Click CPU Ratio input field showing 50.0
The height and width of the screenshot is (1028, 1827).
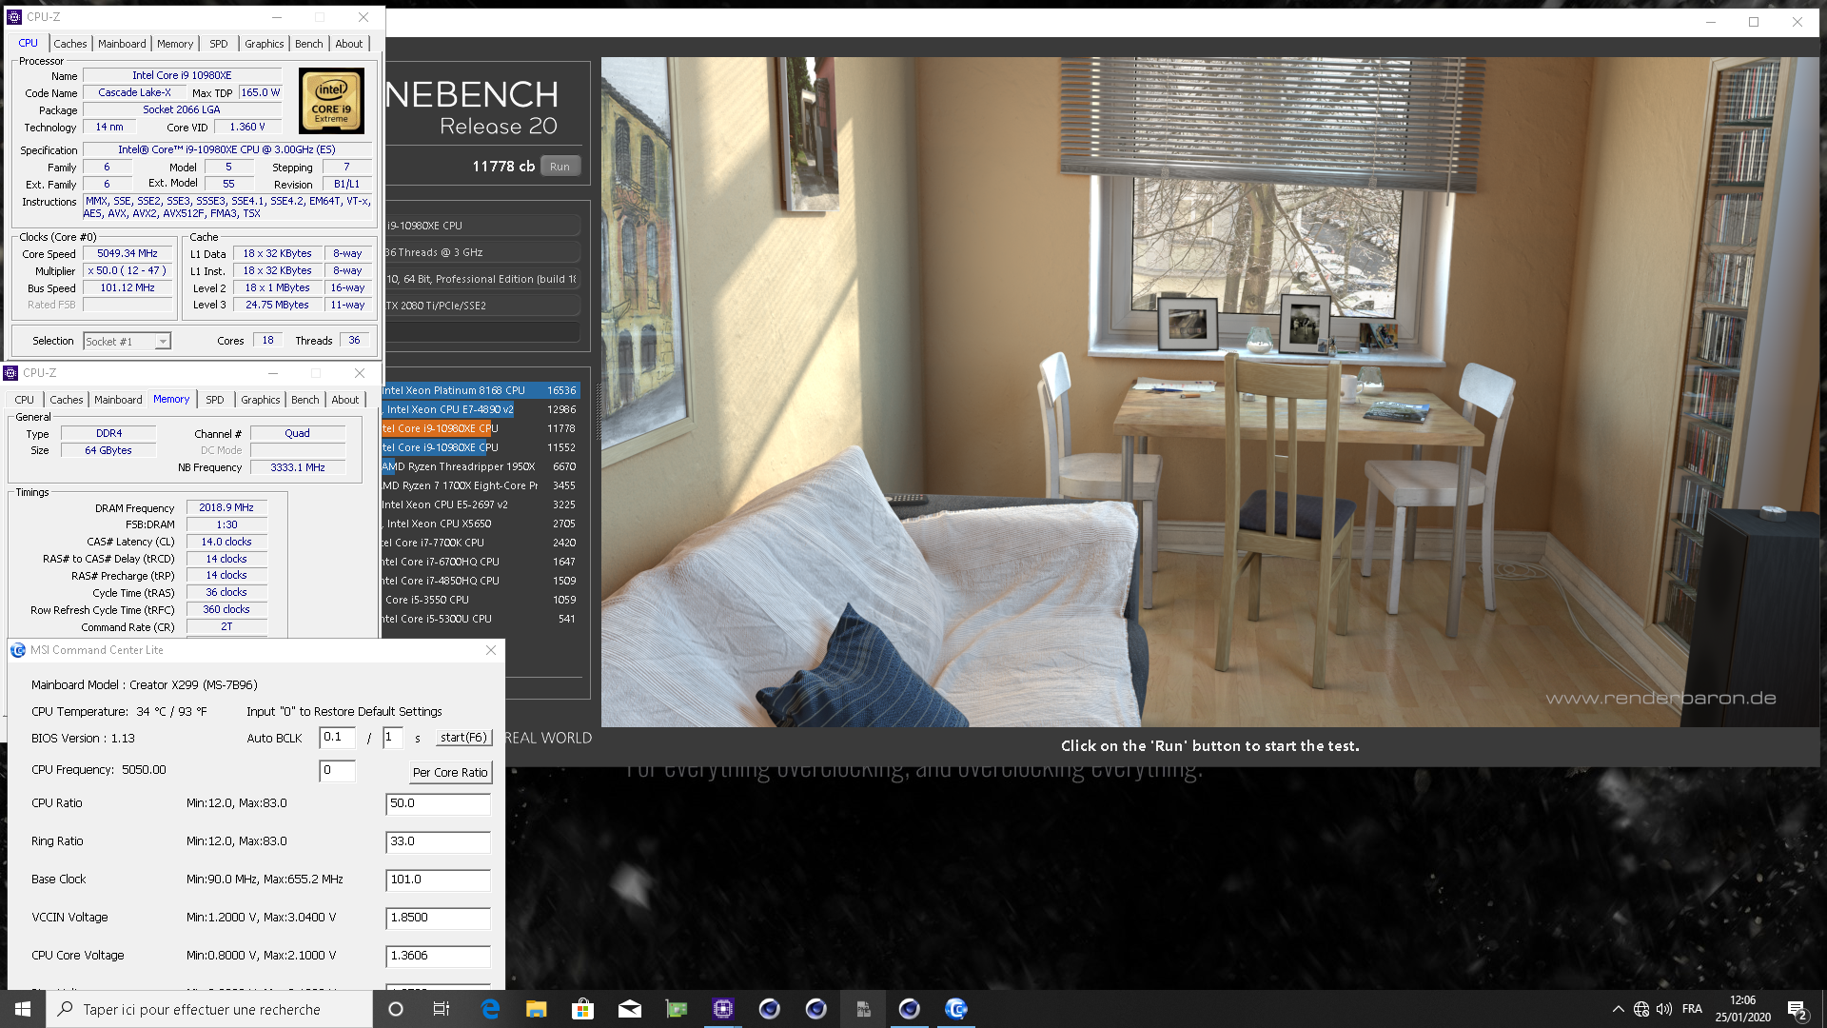pos(438,804)
